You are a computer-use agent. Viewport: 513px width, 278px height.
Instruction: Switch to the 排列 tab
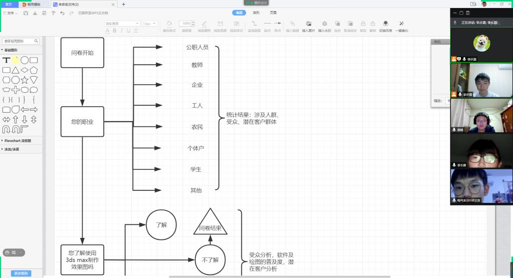pos(256,13)
